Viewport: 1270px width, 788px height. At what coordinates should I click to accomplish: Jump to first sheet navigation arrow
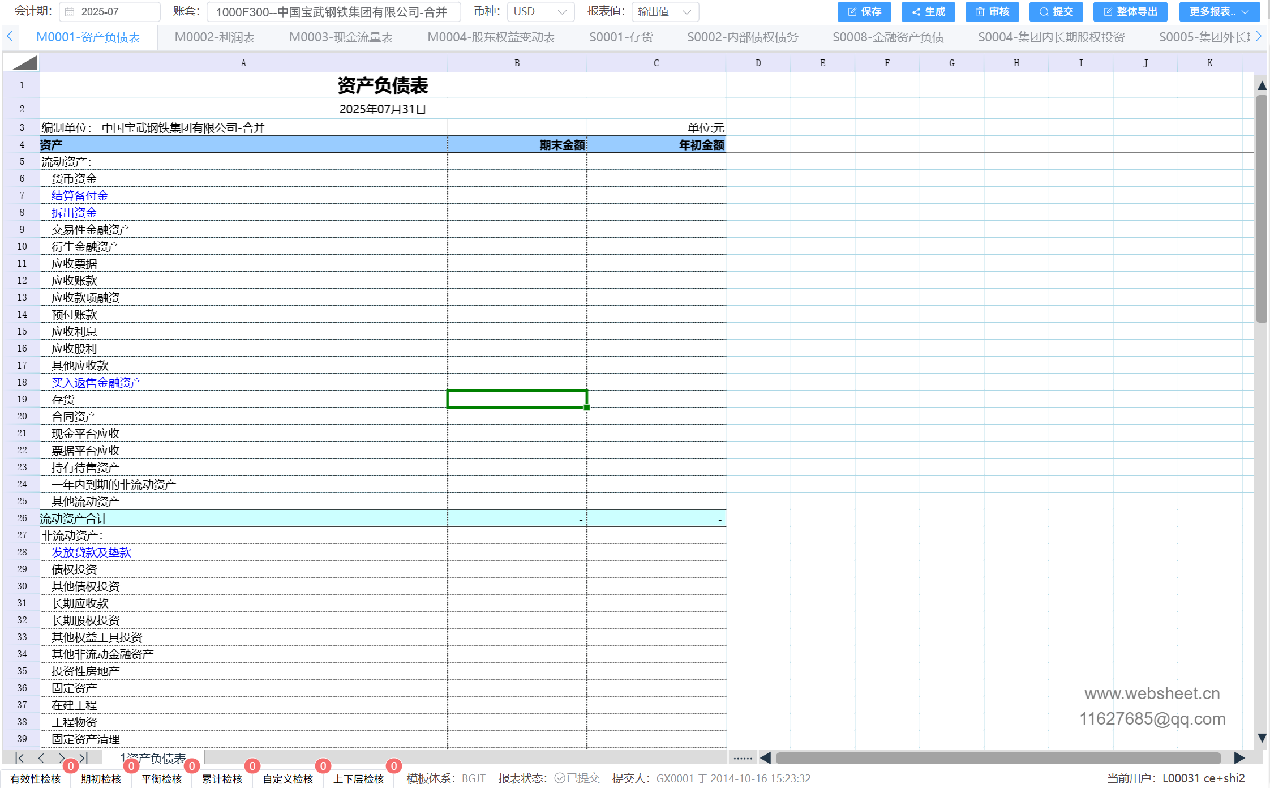coord(20,758)
